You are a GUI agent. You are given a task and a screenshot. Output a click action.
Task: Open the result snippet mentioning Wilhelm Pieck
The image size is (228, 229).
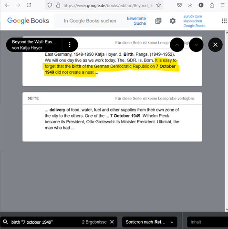tap(112, 119)
